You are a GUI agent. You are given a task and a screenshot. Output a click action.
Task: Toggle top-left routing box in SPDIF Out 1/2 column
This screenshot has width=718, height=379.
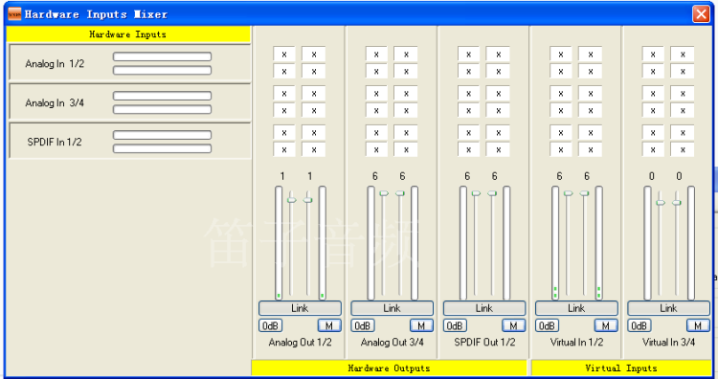coord(468,54)
